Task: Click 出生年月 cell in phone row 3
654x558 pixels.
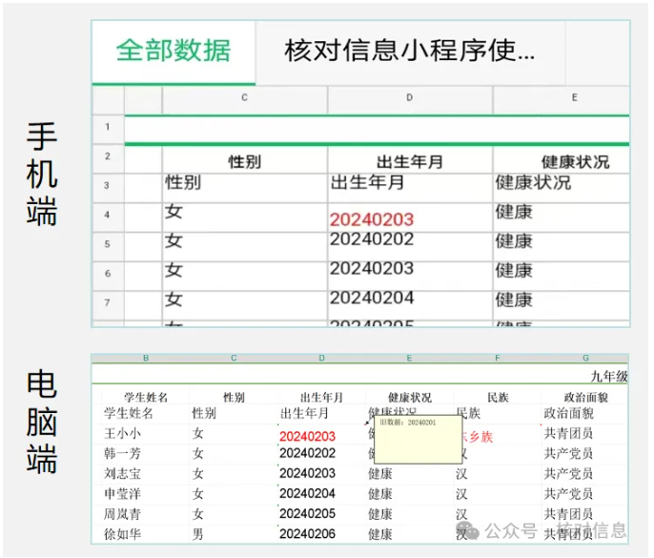Action: pos(410,188)
